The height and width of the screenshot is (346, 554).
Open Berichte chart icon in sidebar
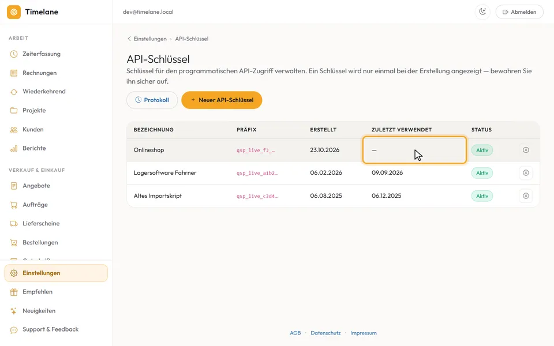tap(14, 148)
